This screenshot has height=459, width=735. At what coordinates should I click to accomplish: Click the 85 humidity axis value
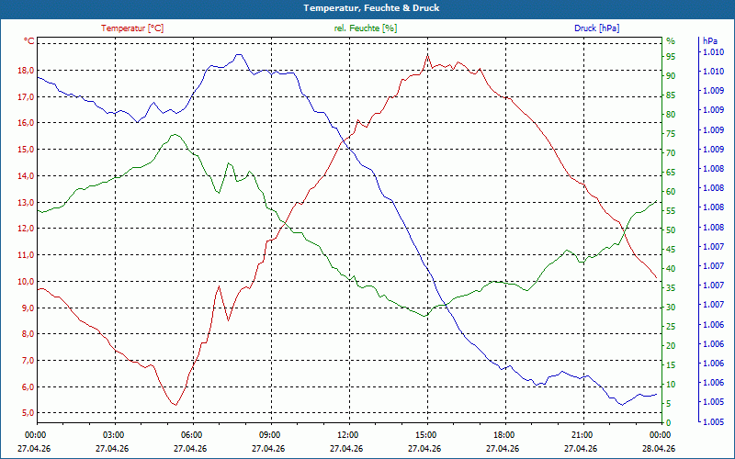click(671, 95)
